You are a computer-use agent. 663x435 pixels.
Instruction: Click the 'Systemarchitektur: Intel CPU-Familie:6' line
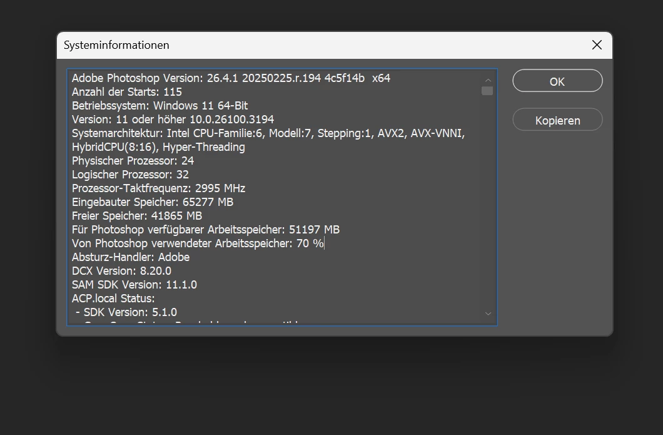click(x=268, y=133)
